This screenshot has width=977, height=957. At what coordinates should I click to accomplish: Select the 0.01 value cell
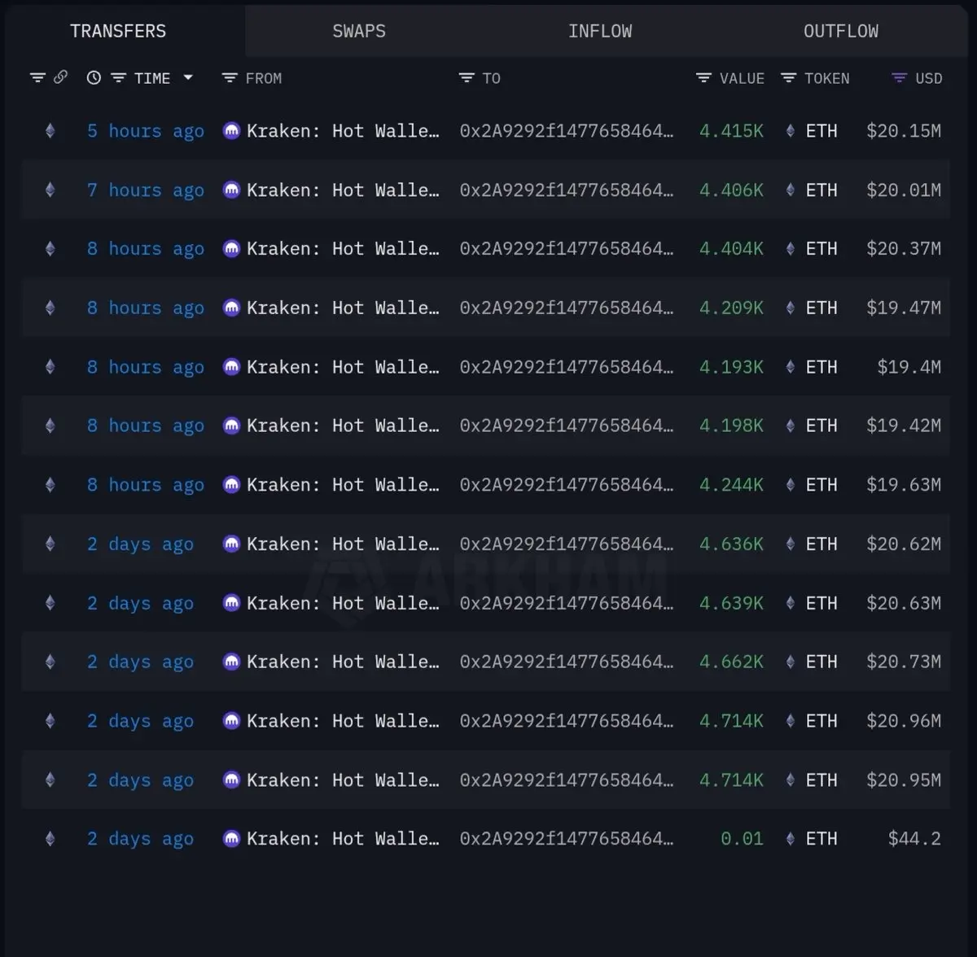coord(742,838)
